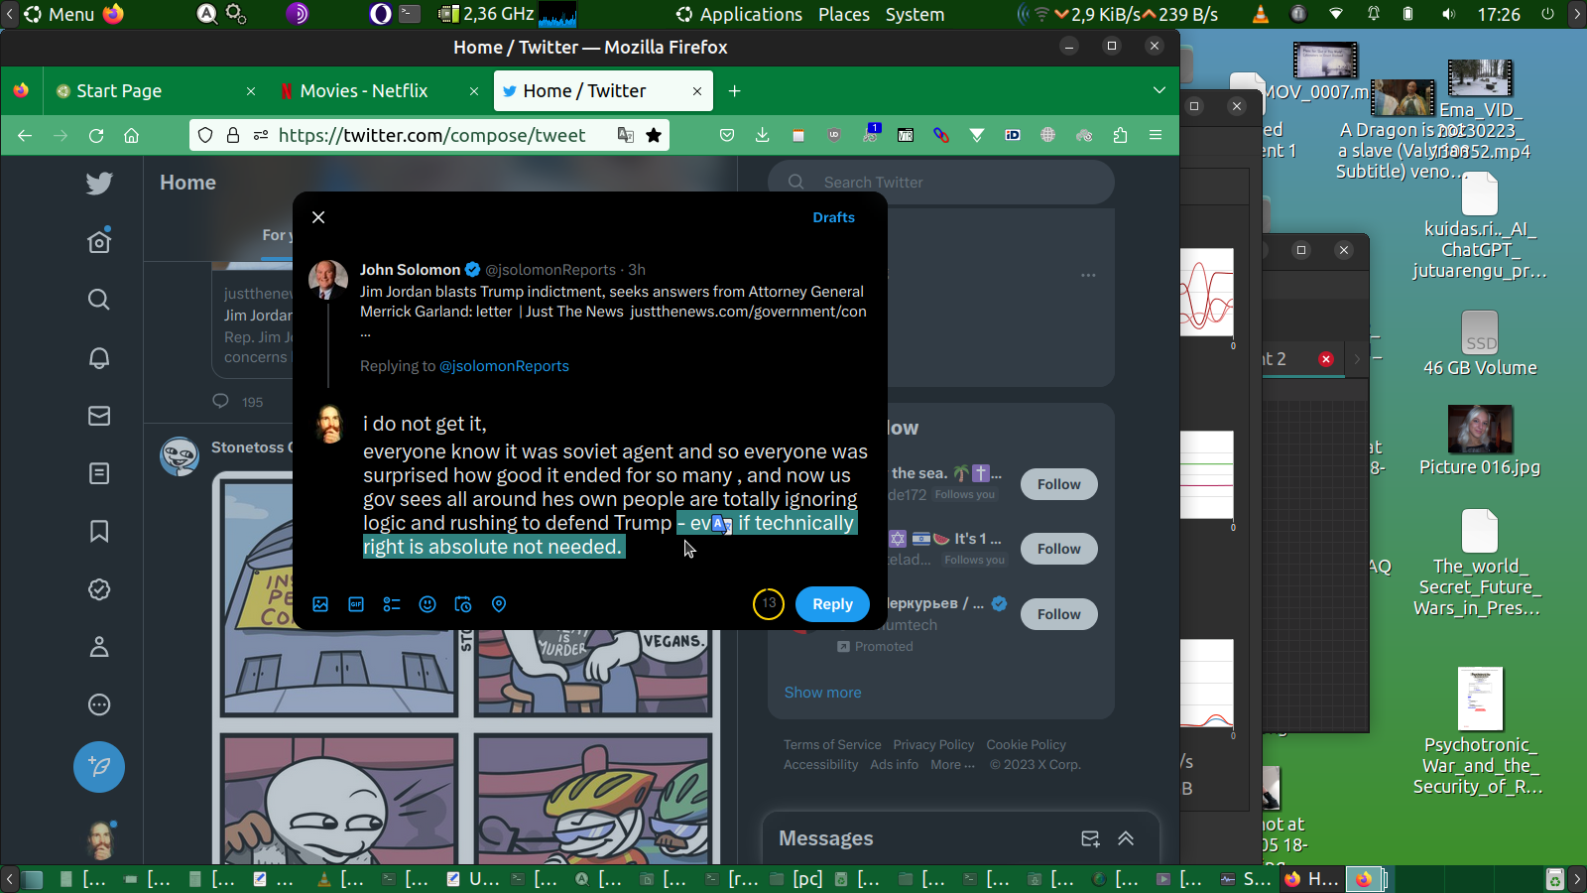Image resolution: width=1587 pixels, height=893 pixels.
Task: Open Home from the Twitter sidebar
Action: click(x=99, y=241)
